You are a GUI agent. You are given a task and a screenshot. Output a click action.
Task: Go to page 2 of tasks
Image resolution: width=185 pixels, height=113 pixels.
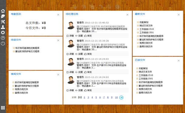click(x=84, y=97)
